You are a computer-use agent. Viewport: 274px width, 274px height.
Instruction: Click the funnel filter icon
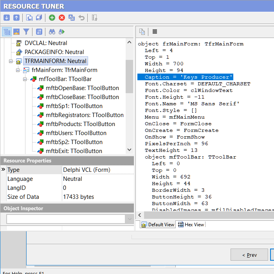point(26,32)
